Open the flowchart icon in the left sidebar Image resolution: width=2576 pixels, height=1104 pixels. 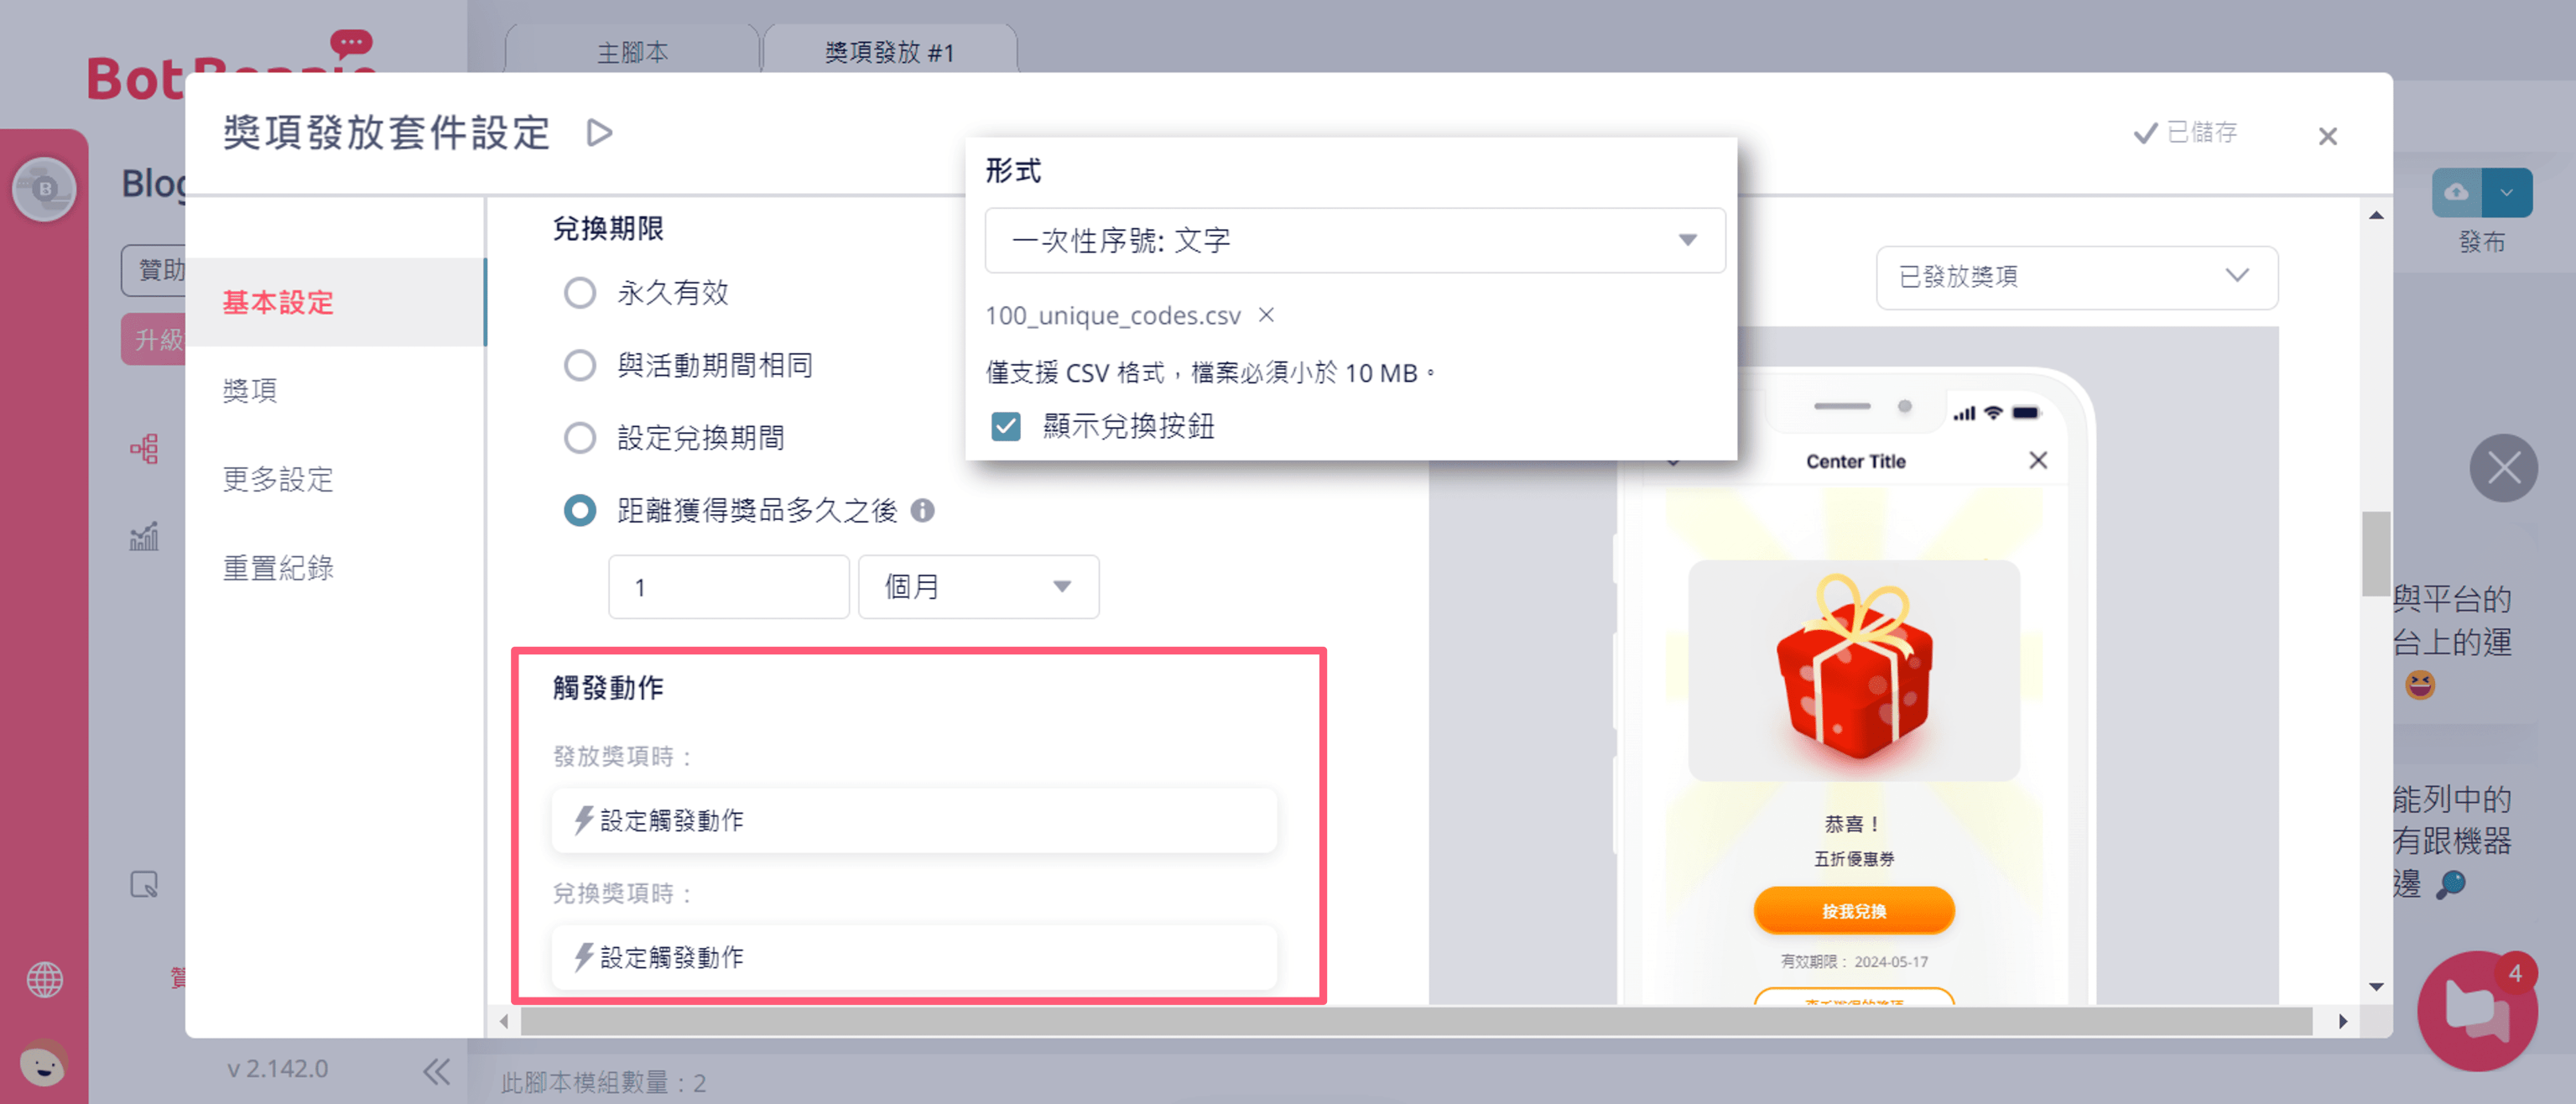[144, 449]
